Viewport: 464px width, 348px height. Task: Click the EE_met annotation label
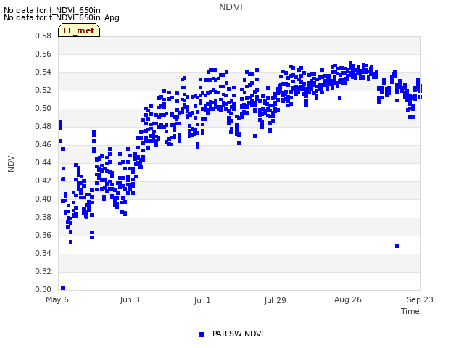tap(79, 30)
